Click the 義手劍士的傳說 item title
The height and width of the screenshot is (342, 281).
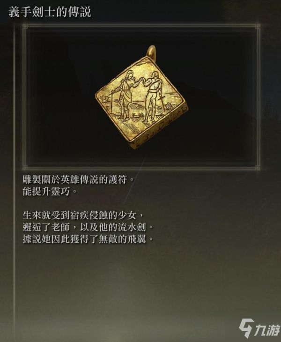[50, 12]
